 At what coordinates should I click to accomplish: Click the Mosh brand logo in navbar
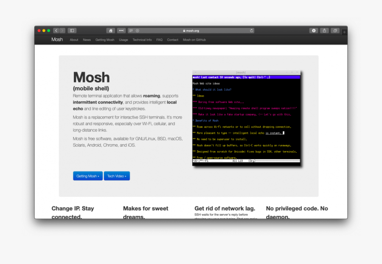point(57,40)
